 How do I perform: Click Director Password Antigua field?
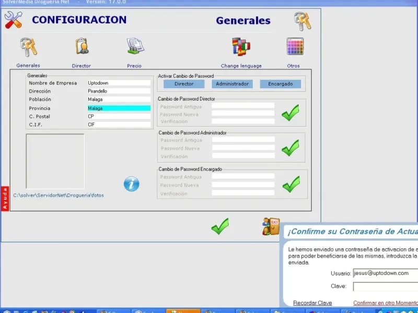pos(243,106)
